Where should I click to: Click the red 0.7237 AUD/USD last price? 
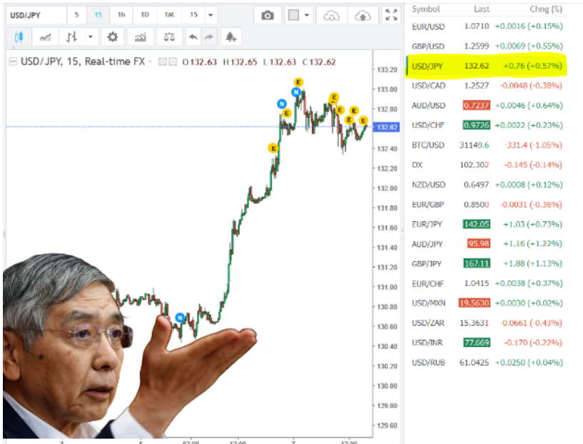[477, 106]
